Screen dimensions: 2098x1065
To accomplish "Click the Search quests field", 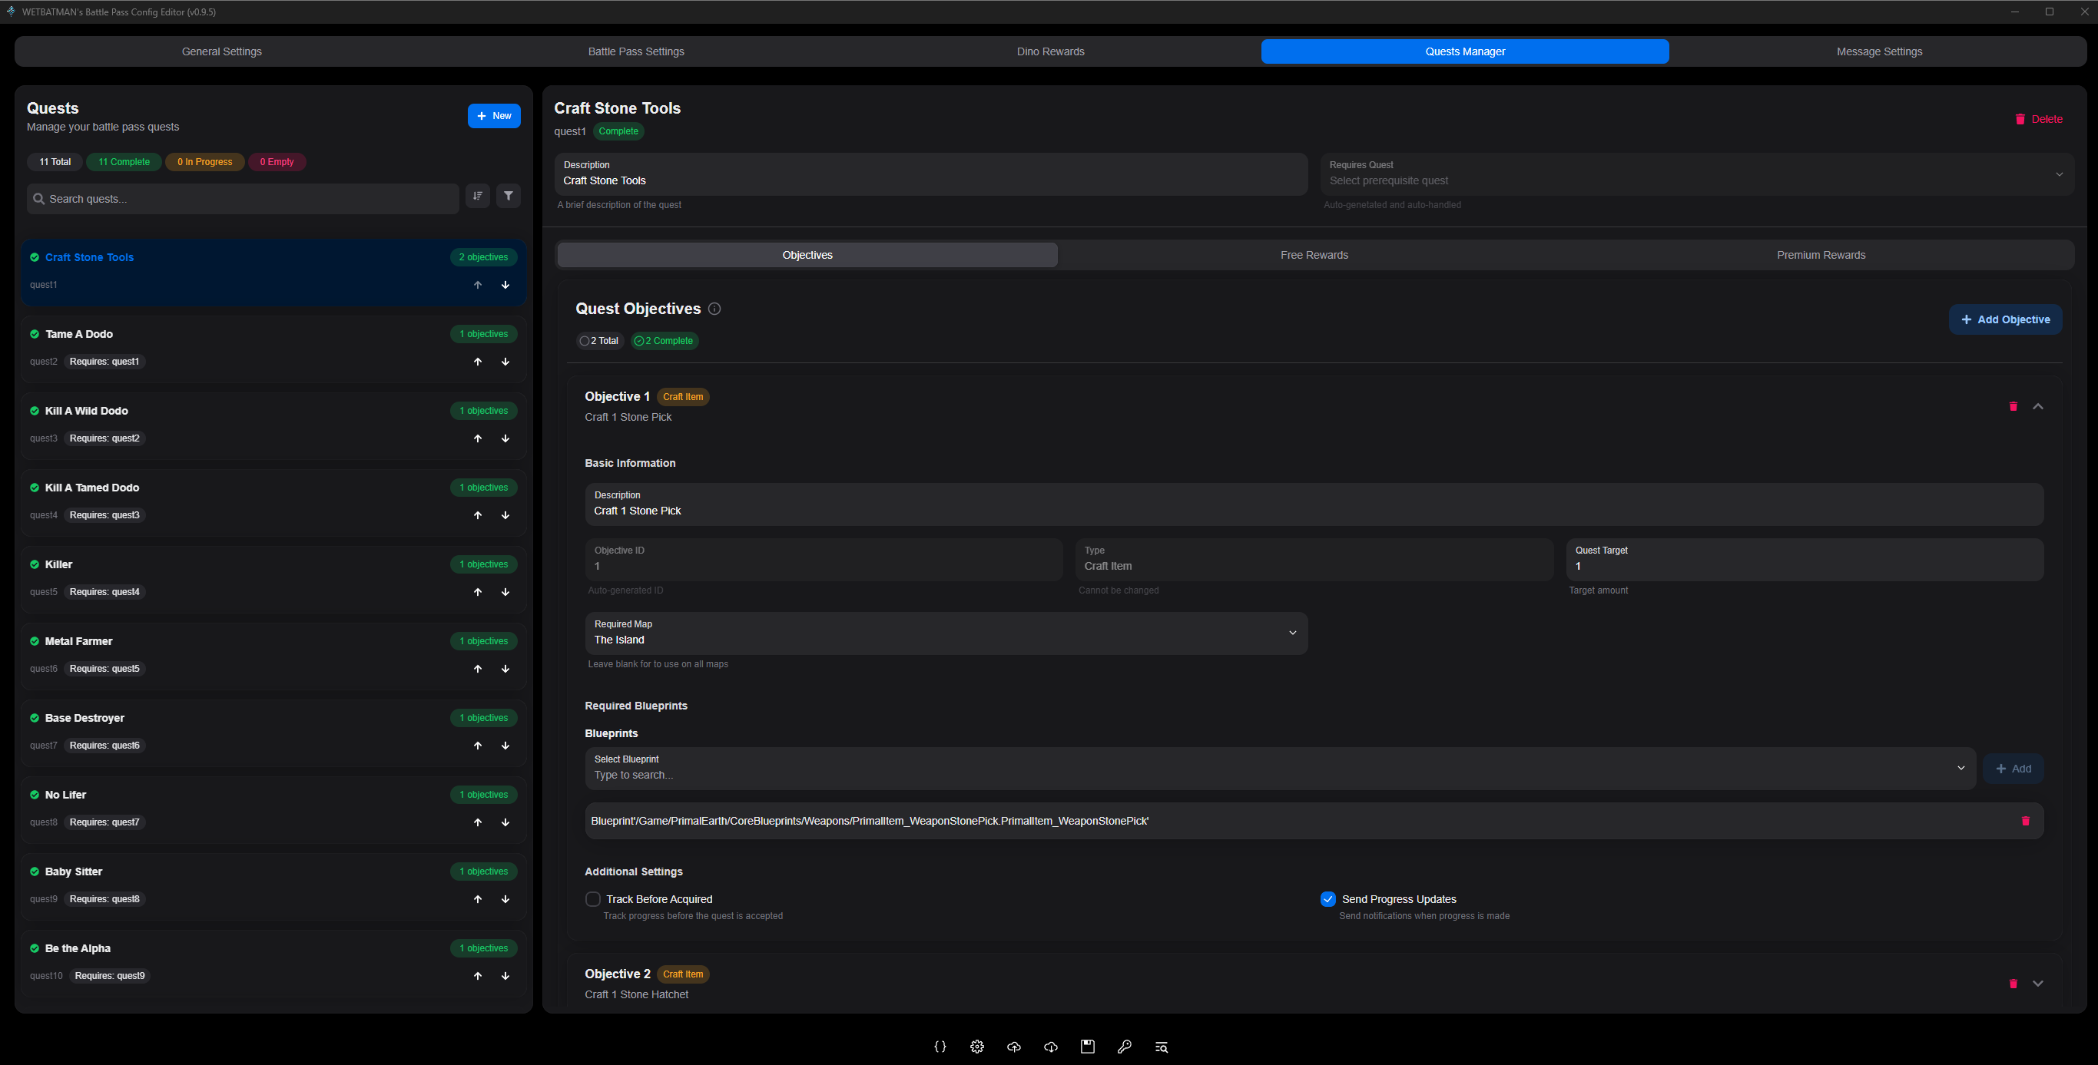I will [243, 199].
